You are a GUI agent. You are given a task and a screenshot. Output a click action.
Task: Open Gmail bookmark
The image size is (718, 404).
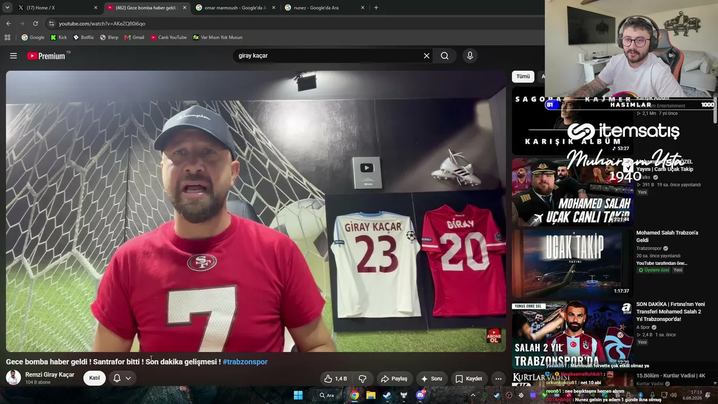[x=135, y=38]
